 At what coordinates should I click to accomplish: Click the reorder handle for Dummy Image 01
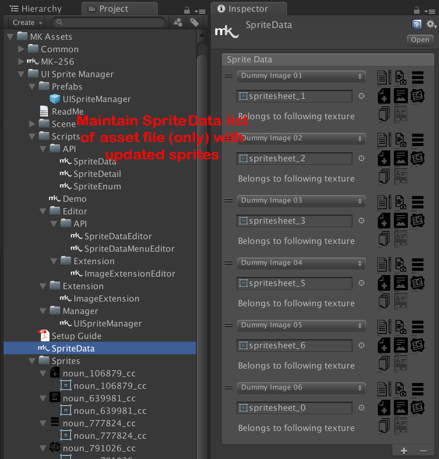(229, 76)
